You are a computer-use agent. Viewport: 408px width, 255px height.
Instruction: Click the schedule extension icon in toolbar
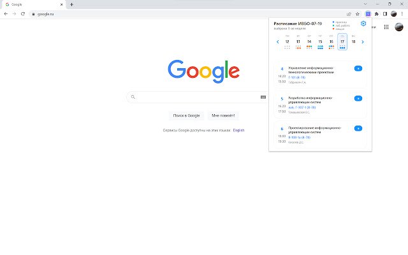pyautogui.click(x=368, y=14)
